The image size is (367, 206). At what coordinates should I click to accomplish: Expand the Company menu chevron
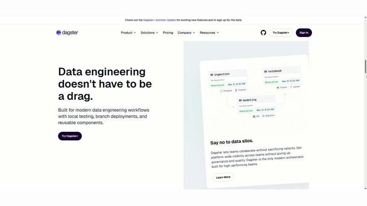pyautogui.click(x=194, y=33)
